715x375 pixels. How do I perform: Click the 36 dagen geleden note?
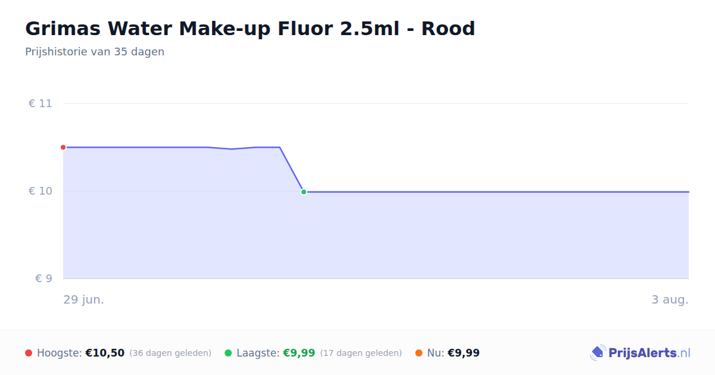[170, 353]
